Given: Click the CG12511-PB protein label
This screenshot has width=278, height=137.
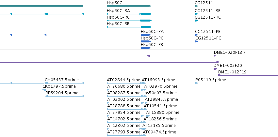Looking at the screenshot, I should click(x=208, y=32).
